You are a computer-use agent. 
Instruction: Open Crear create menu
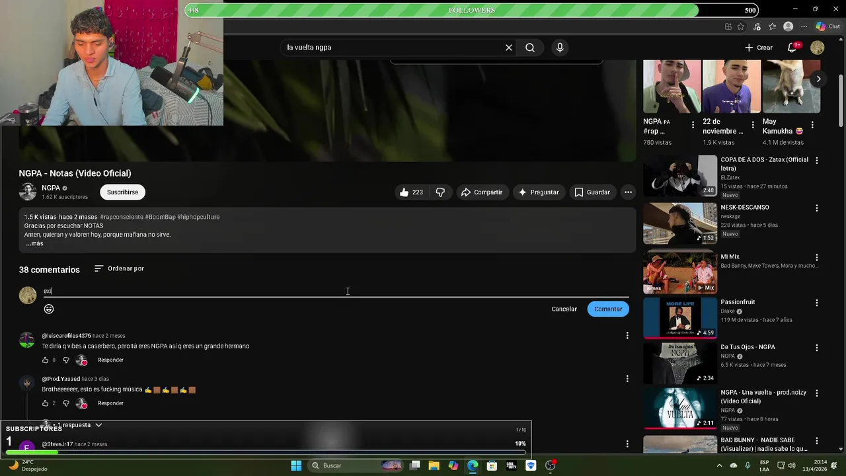[x=758, y=48]
